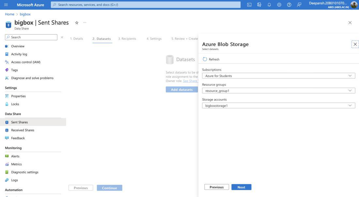Expand the Resource groups dropdown
The image size is (359, 197).
pyautogui.click(x=278, y=91)
